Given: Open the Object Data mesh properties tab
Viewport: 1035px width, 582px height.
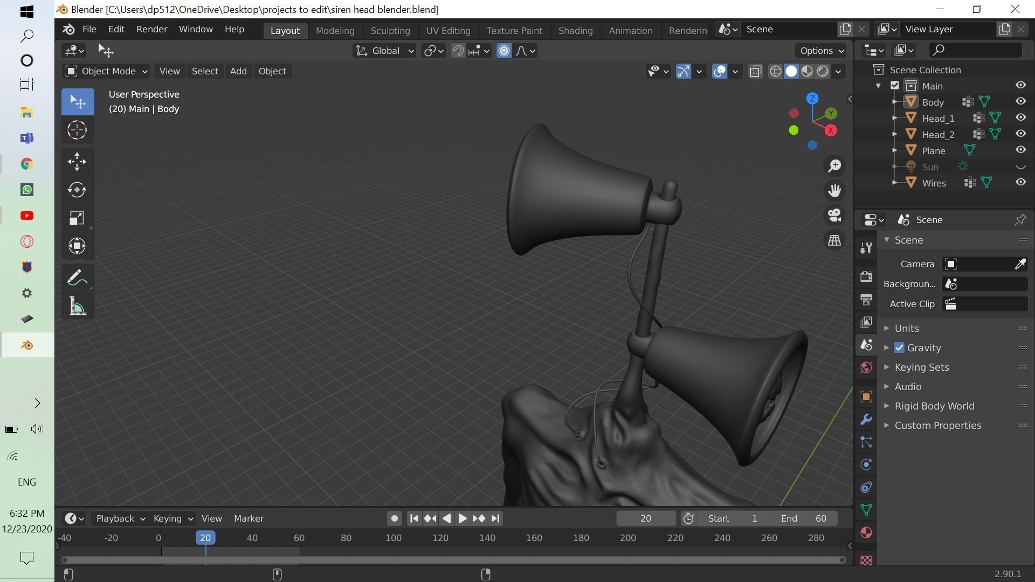Looking at the screenshot, I should pos(866,510).
